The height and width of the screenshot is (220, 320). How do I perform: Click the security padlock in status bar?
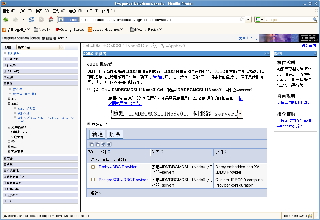(310, 216)
